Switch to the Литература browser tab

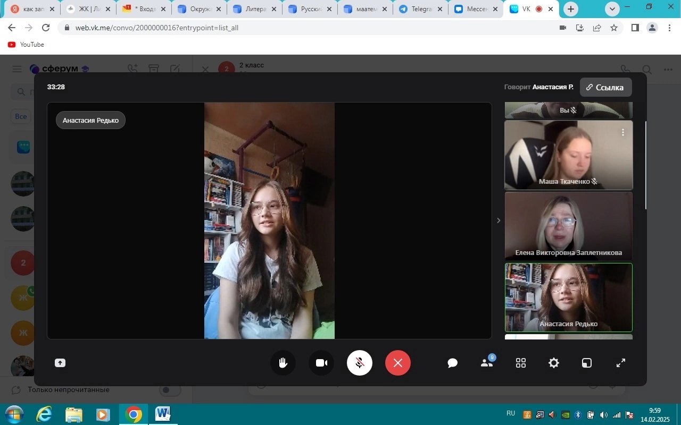(255, 9)
